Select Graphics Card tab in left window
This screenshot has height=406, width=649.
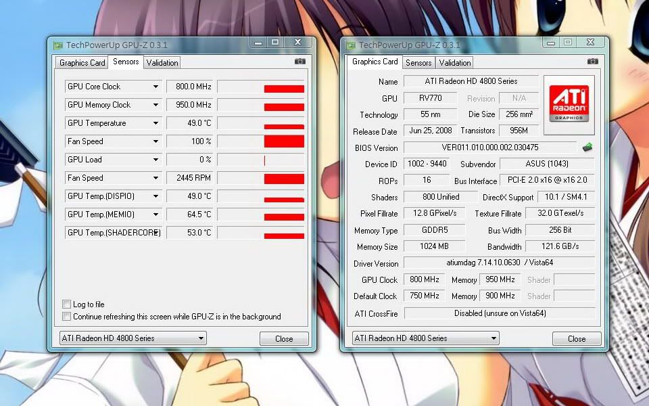coord(82,63)
